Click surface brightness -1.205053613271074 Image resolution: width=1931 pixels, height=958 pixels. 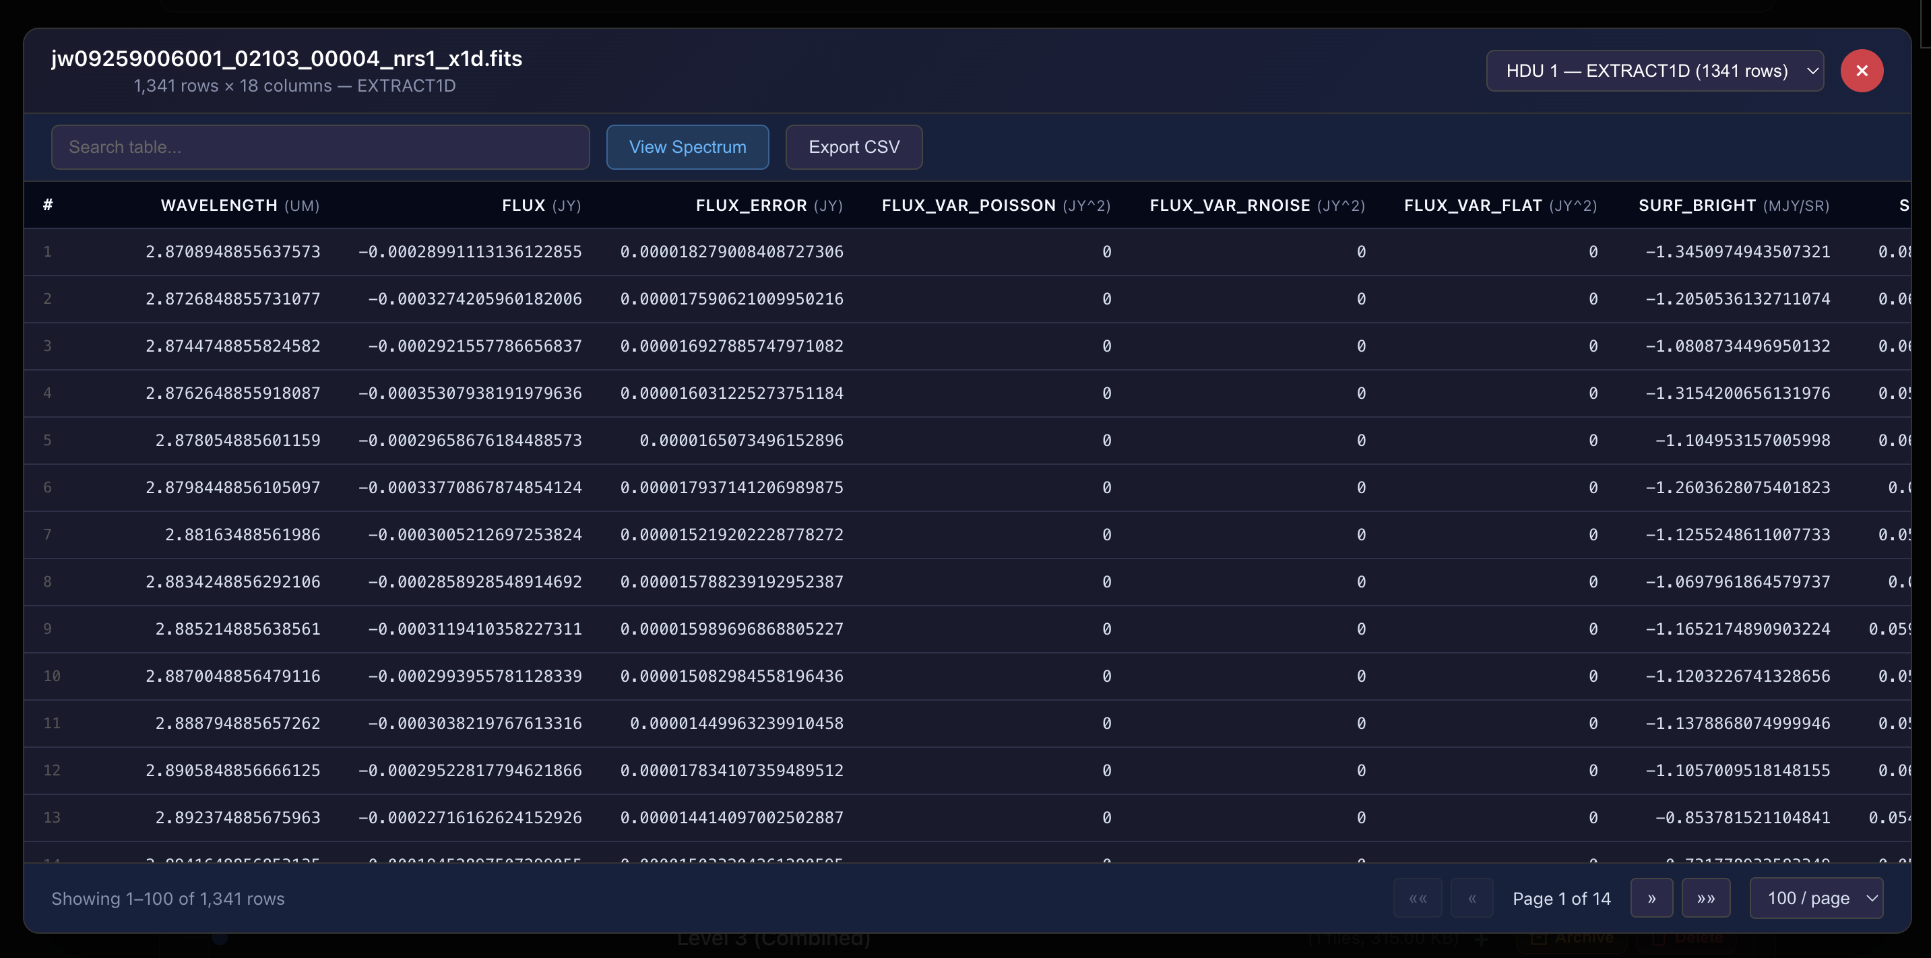[1738, 299]
